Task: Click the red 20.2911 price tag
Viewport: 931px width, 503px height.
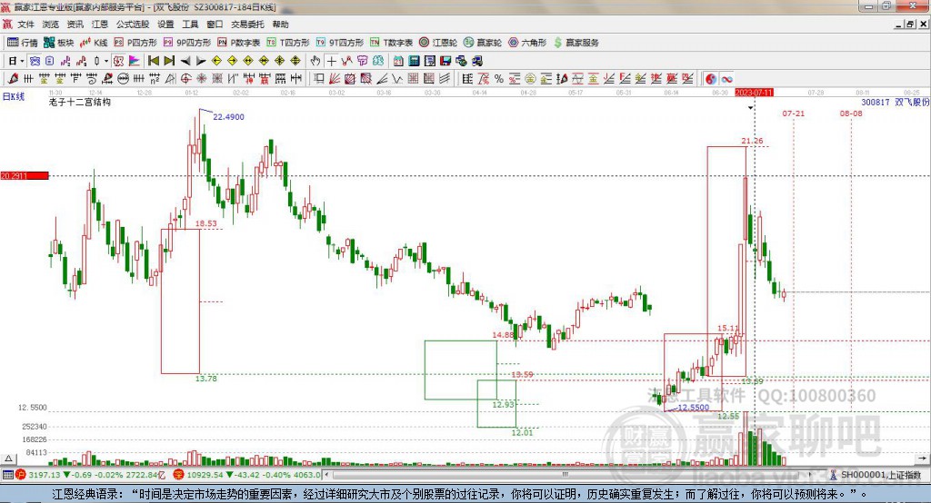Action: click(x=25, y=175)
